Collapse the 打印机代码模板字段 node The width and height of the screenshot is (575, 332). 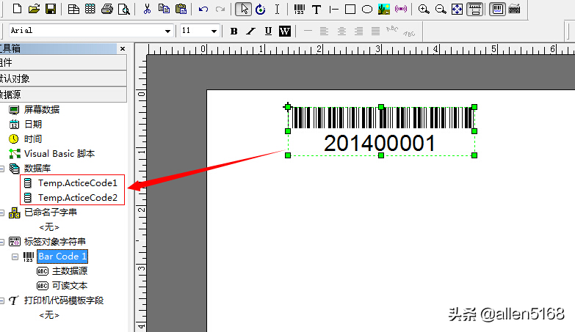coord(1,300)
